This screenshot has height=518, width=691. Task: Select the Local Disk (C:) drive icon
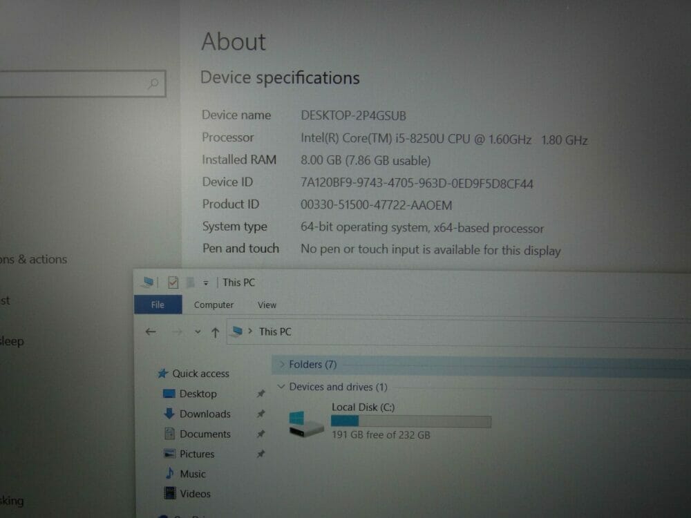tap(305, 423)
